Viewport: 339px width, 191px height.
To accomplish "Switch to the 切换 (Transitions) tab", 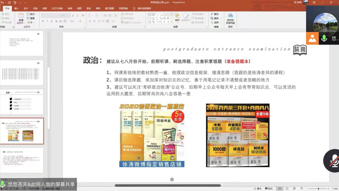I will [35, 8].
